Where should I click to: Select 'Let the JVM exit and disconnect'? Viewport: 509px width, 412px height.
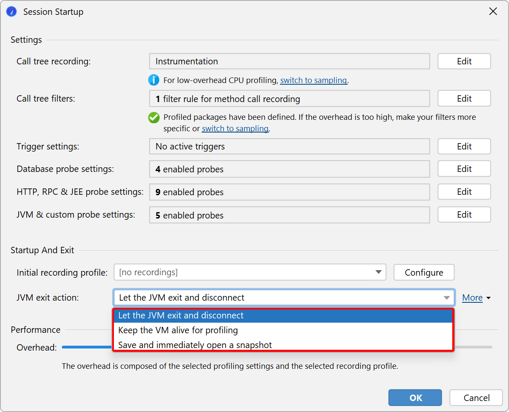[x=282, y=315]
